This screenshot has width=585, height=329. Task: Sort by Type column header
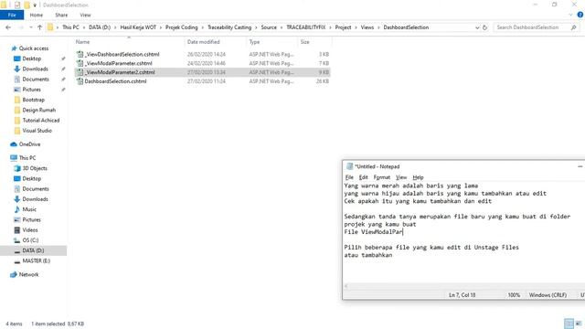(x=254, y=42)
